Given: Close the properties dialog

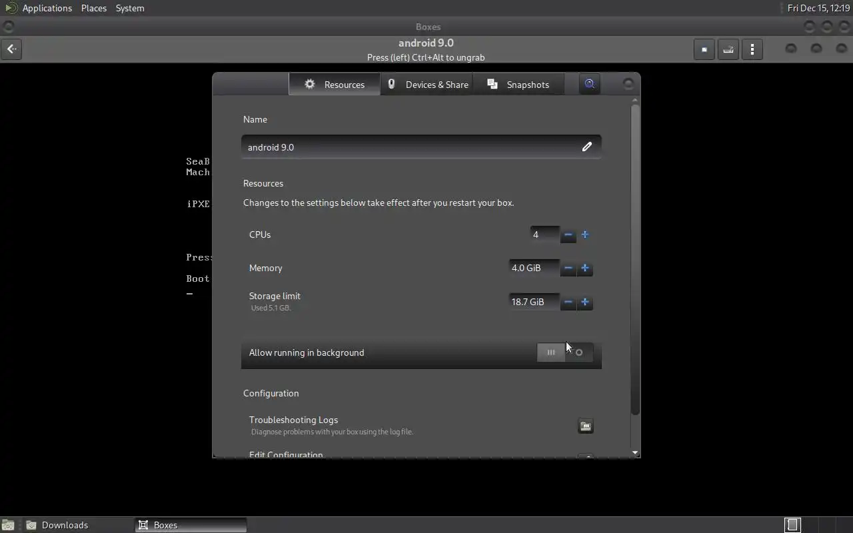Looking at the screenshot, I should click(x=628, y=84).
